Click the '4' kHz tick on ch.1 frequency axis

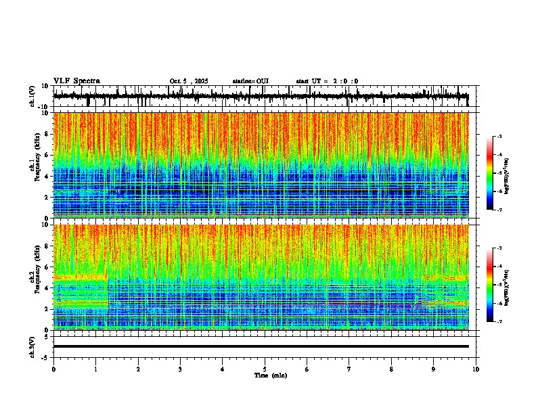tap(47, 177)
